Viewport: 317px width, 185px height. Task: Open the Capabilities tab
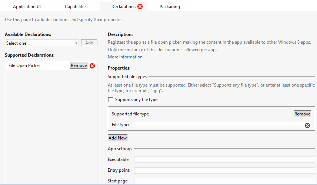[76, 7]
